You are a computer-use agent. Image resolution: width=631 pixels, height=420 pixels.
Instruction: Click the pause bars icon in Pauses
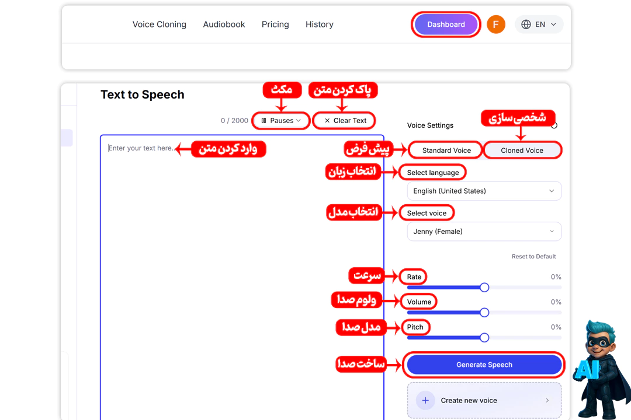pyautogui.click(x=264, y=121)
